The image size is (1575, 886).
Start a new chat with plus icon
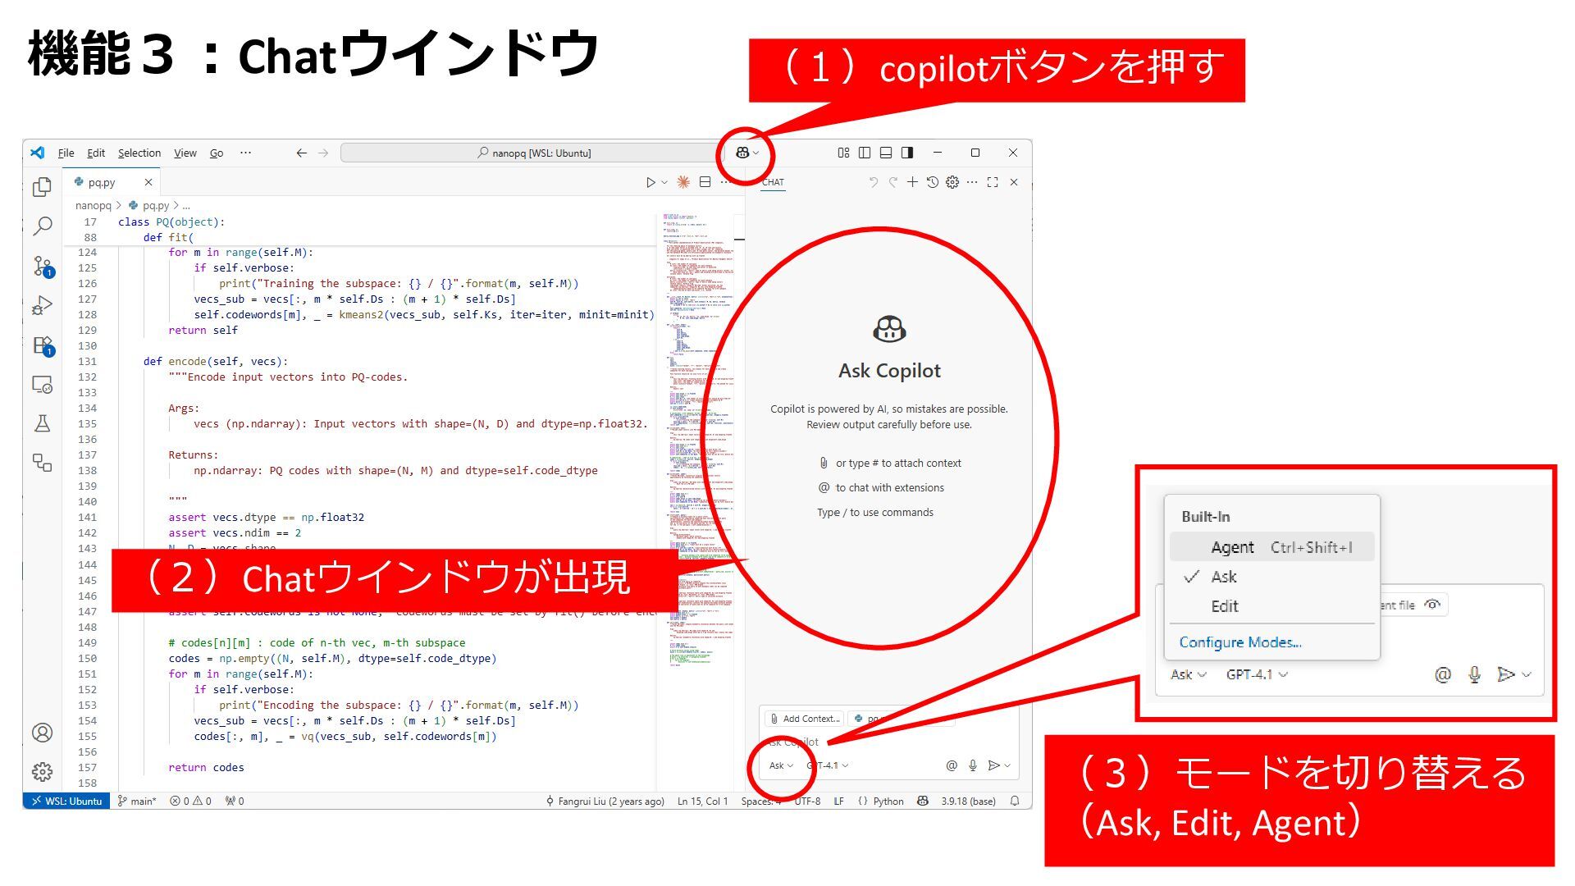click(912, 182)
